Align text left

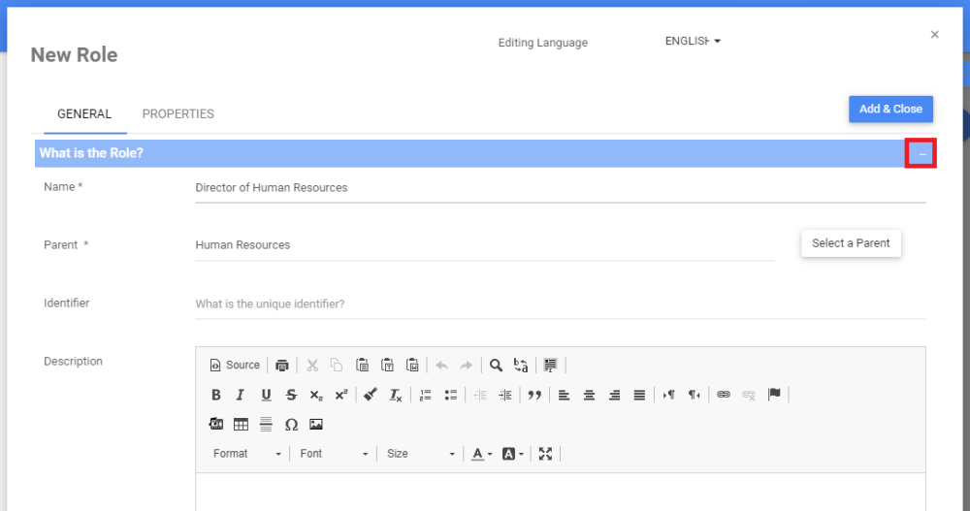564,395
